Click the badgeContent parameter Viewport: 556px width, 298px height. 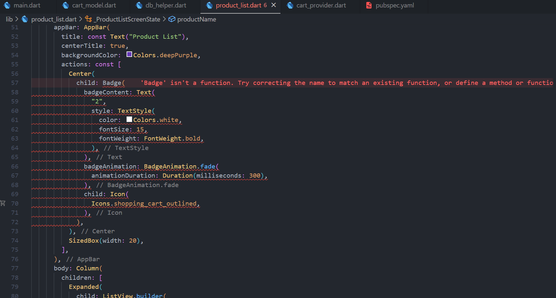point(106,92)
